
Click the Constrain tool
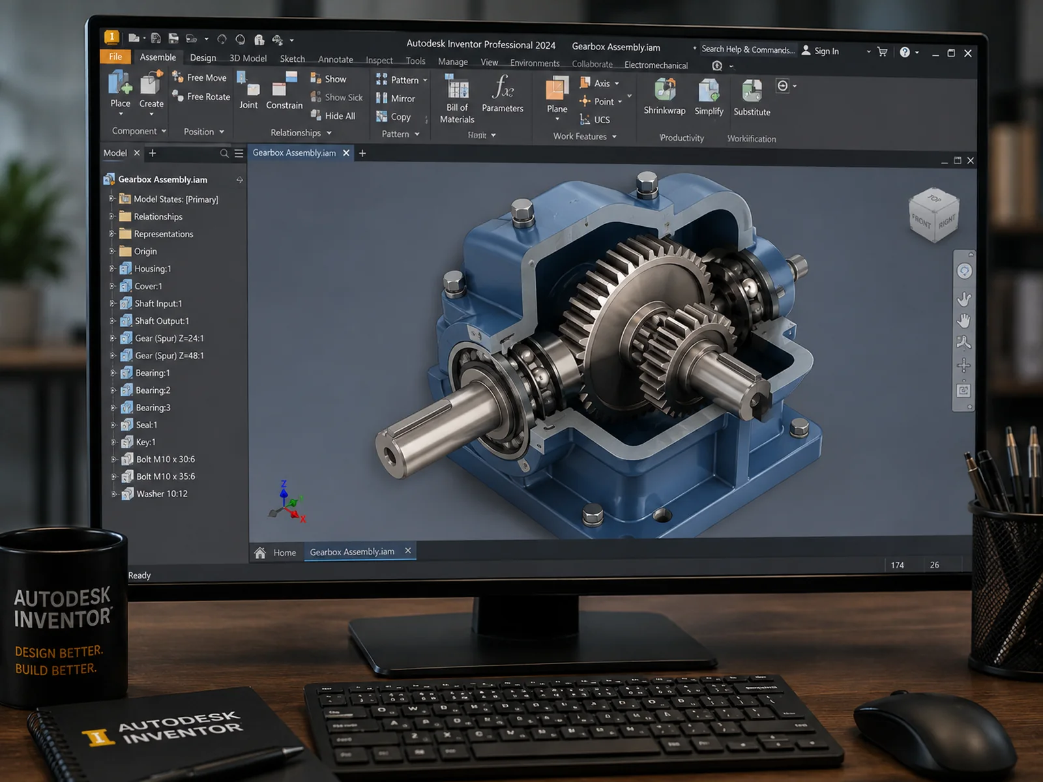point(284,91)
